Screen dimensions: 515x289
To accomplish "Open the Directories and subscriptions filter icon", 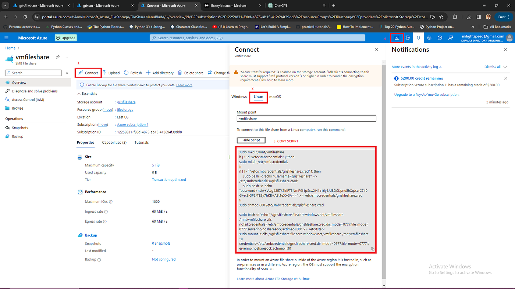I will pos(408,38).
